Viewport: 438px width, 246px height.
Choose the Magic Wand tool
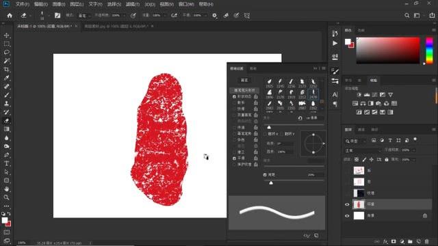click(7, 61)
